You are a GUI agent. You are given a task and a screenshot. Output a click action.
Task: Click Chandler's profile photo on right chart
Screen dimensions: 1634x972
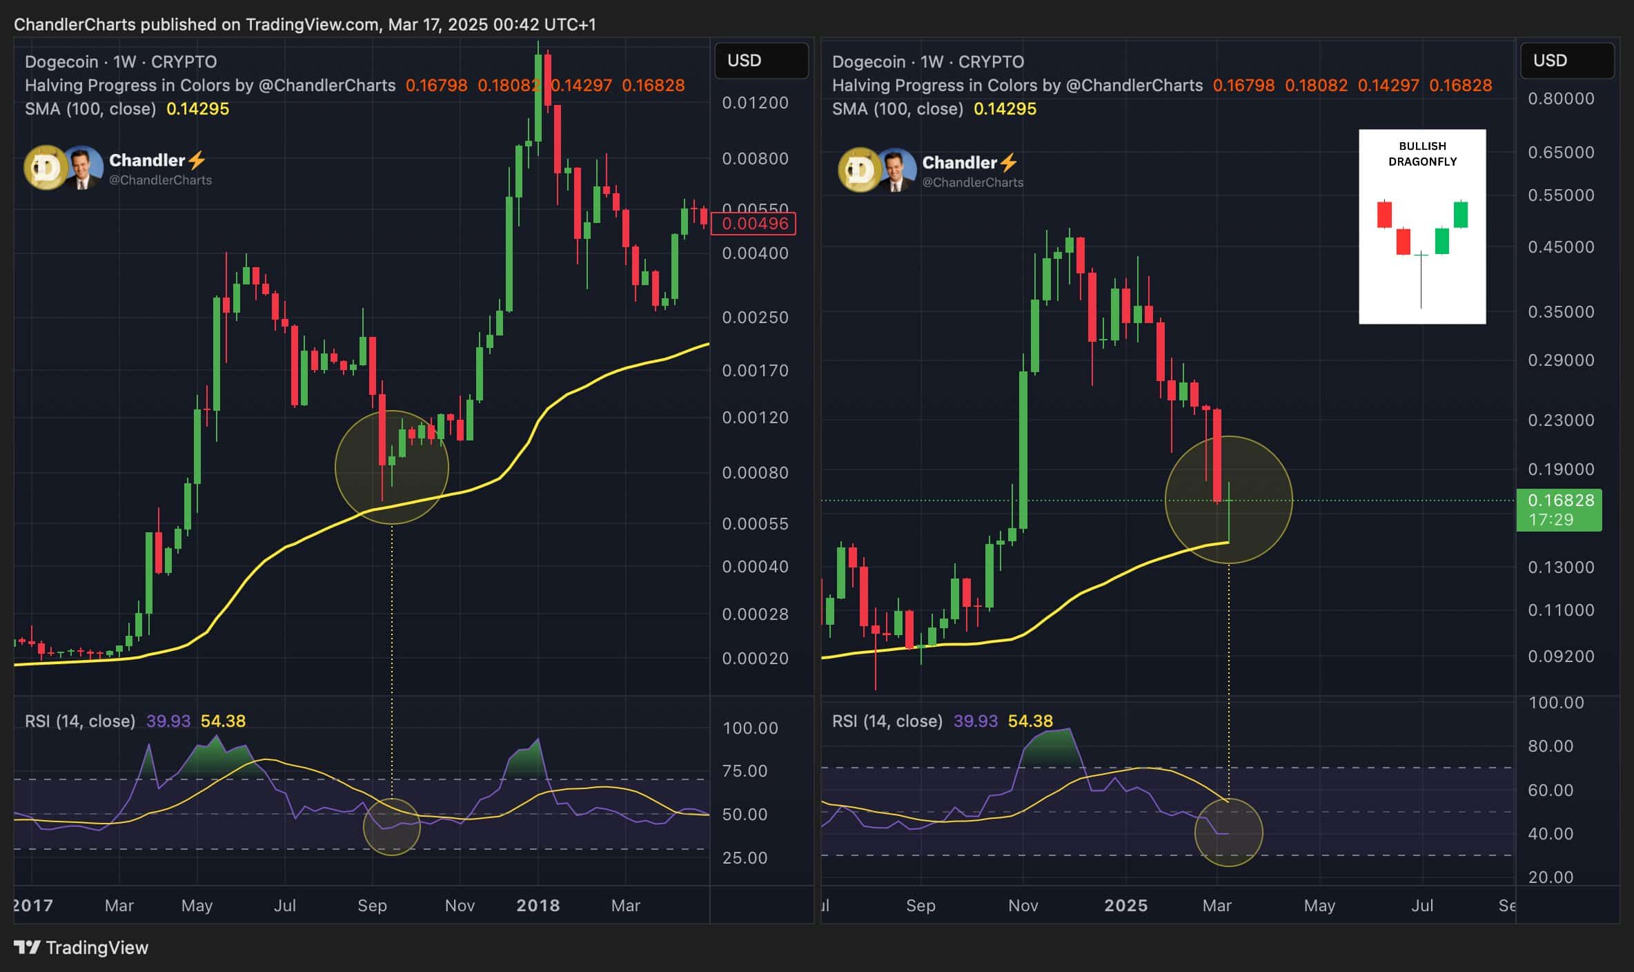coord(897,169)
